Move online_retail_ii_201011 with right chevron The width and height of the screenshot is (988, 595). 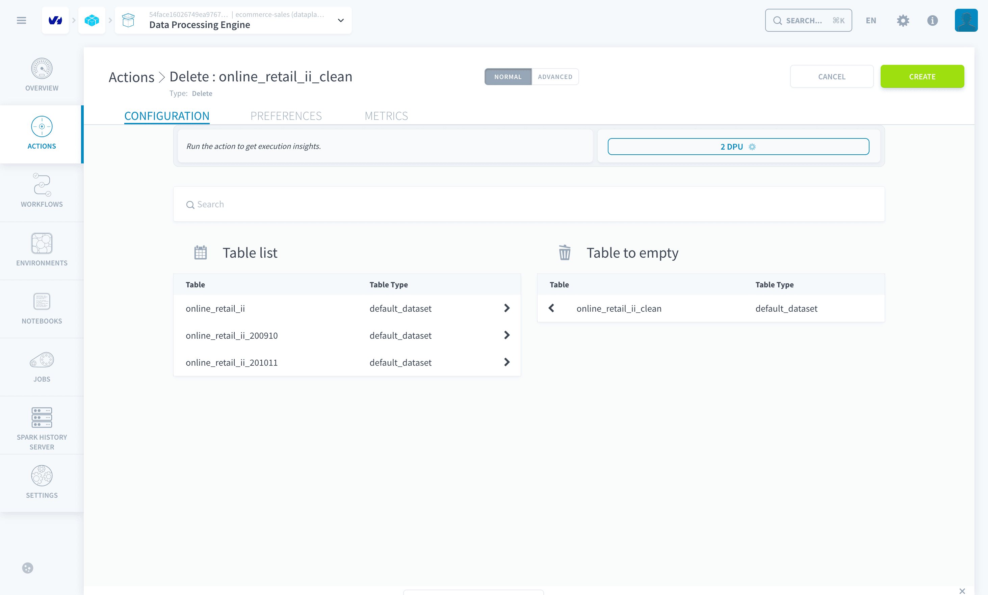[506, 362]
